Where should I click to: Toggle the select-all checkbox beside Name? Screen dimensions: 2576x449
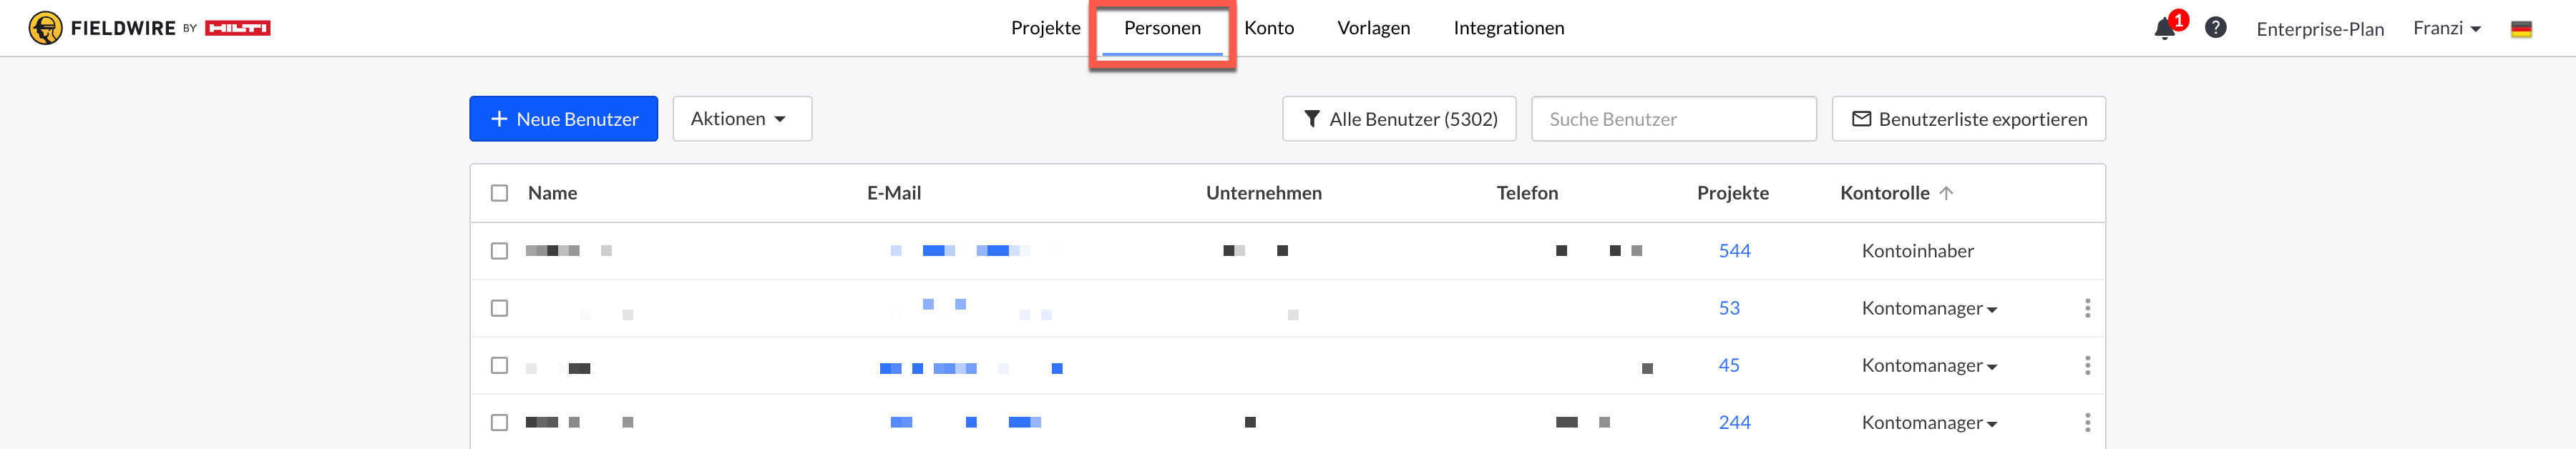tap(499, 193)
